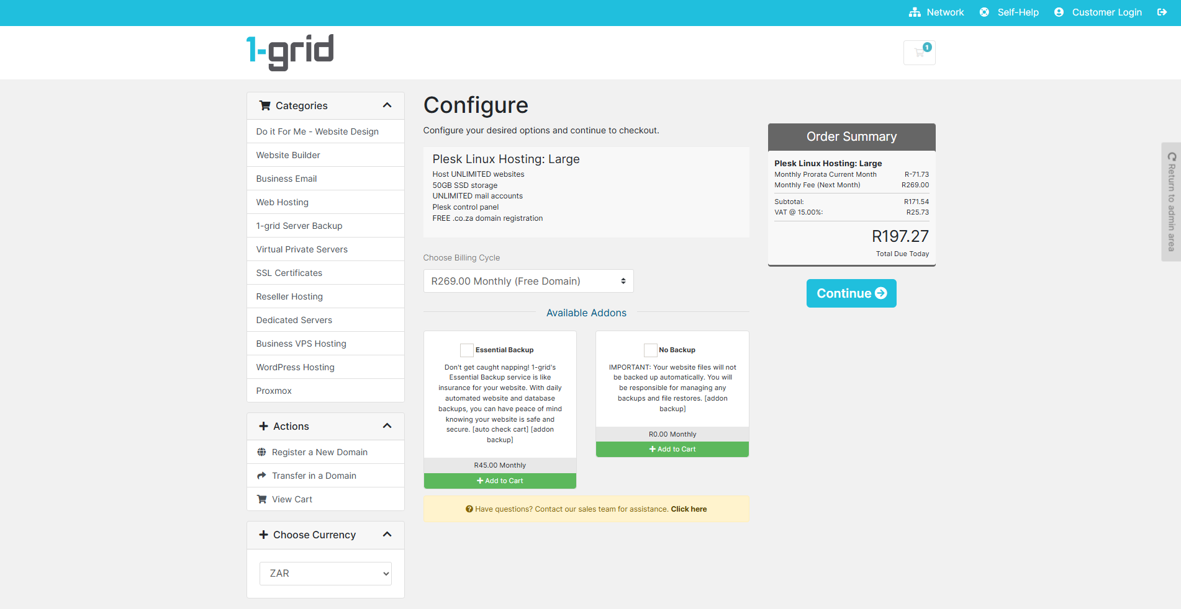Open the billing cycle dropdown
The height and width of the screenshot is (609, 1181).
[528, 281]
